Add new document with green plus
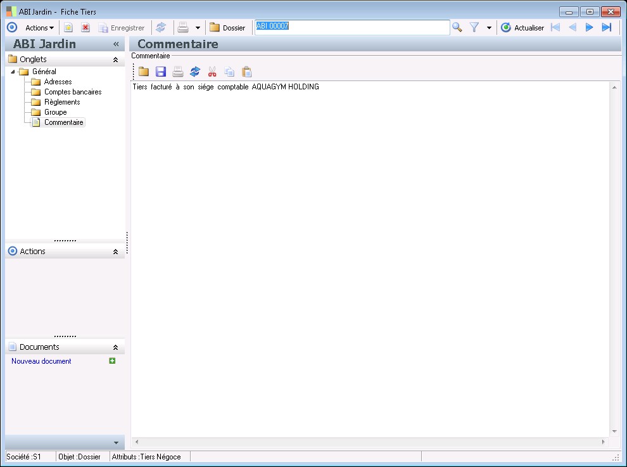Screen dimensions: 627x467 pyautogui.click(x=112, y=361)
